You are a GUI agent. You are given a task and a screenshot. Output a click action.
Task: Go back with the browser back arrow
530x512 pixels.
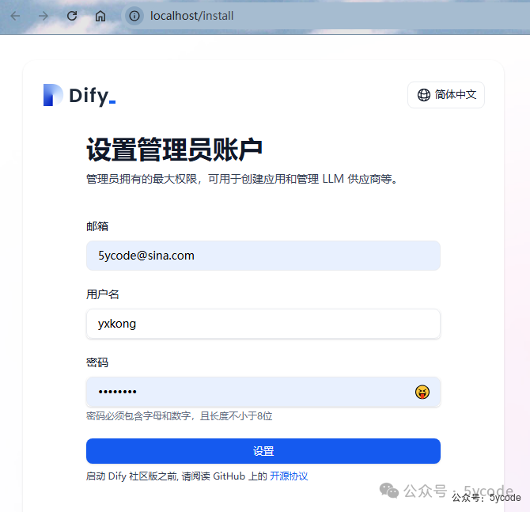click(x=15, y=16)
